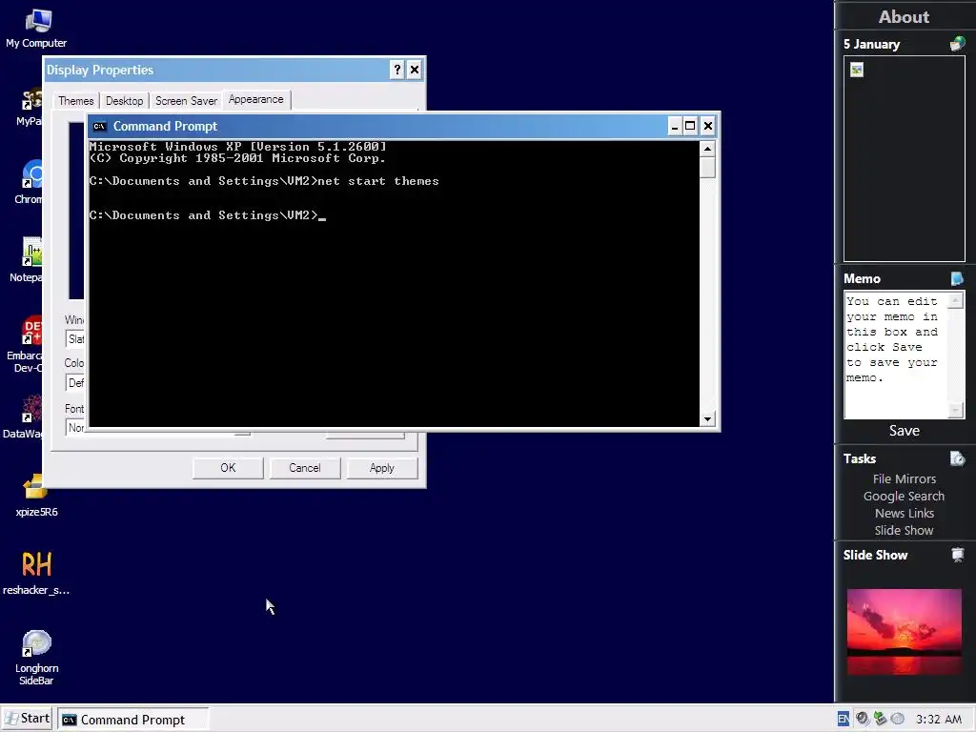Click the sunset Slide Show thumbnail
The height and width of the screenshot is (732, 976).
click(904, 632)
